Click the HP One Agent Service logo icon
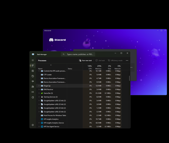Image resolution: width=169 pixels, height=143 pixels. 42,126
